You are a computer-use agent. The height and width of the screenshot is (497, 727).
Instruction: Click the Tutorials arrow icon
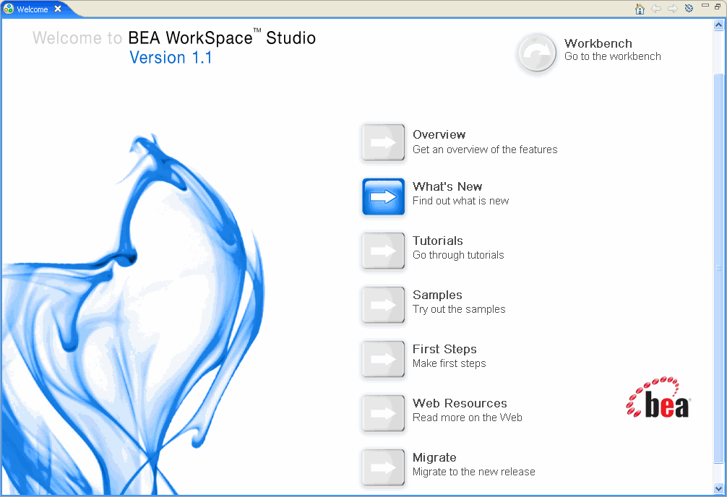384,251
